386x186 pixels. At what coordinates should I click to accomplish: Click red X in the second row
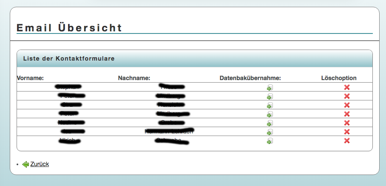pos(347,96)
